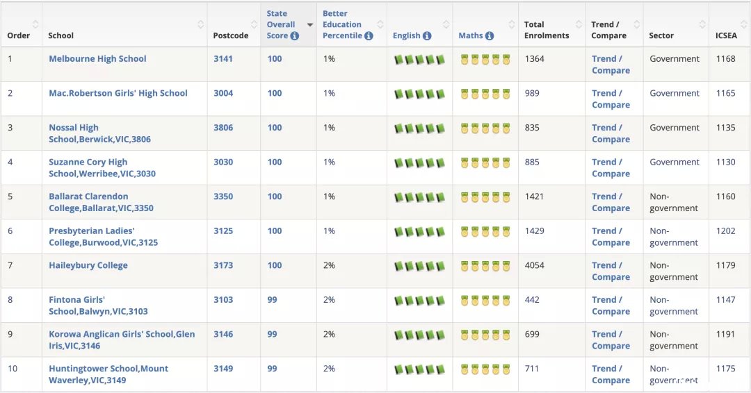Click postcode 3125 link
This screenshot has width=751, height=393.
[223, 231]
